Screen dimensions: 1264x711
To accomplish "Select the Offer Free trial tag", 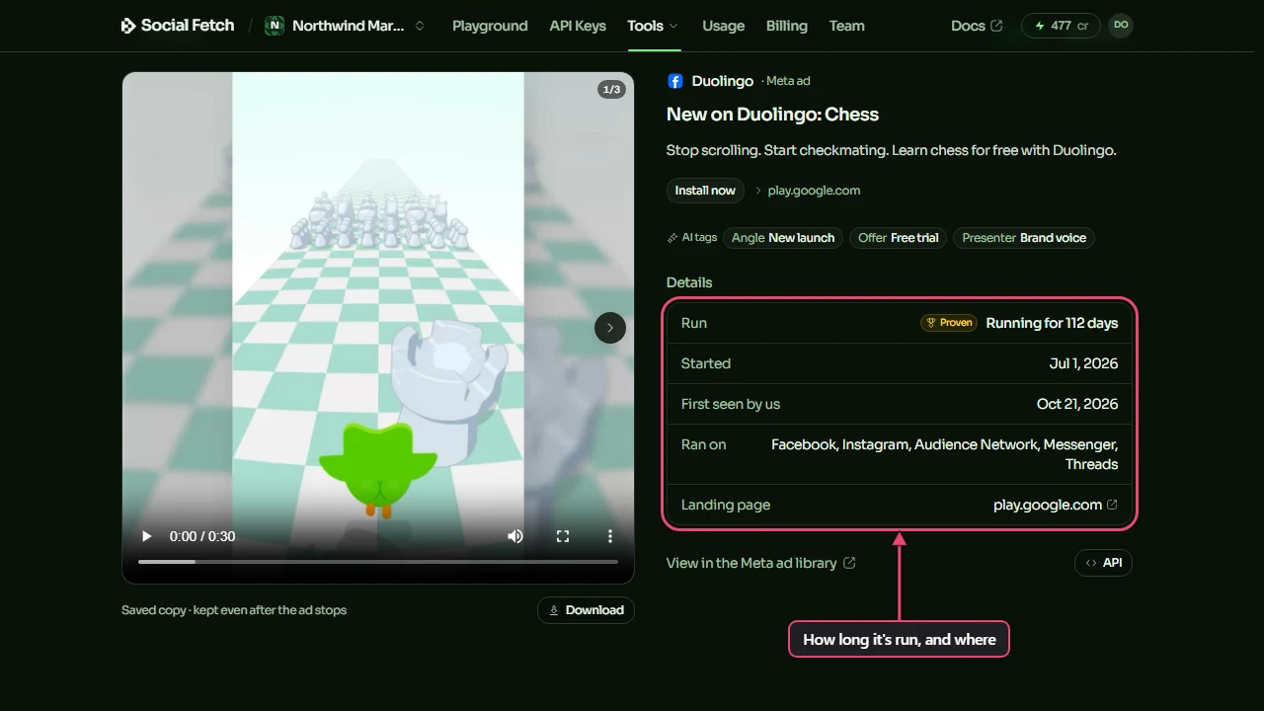I will click(x=899, y=238).
